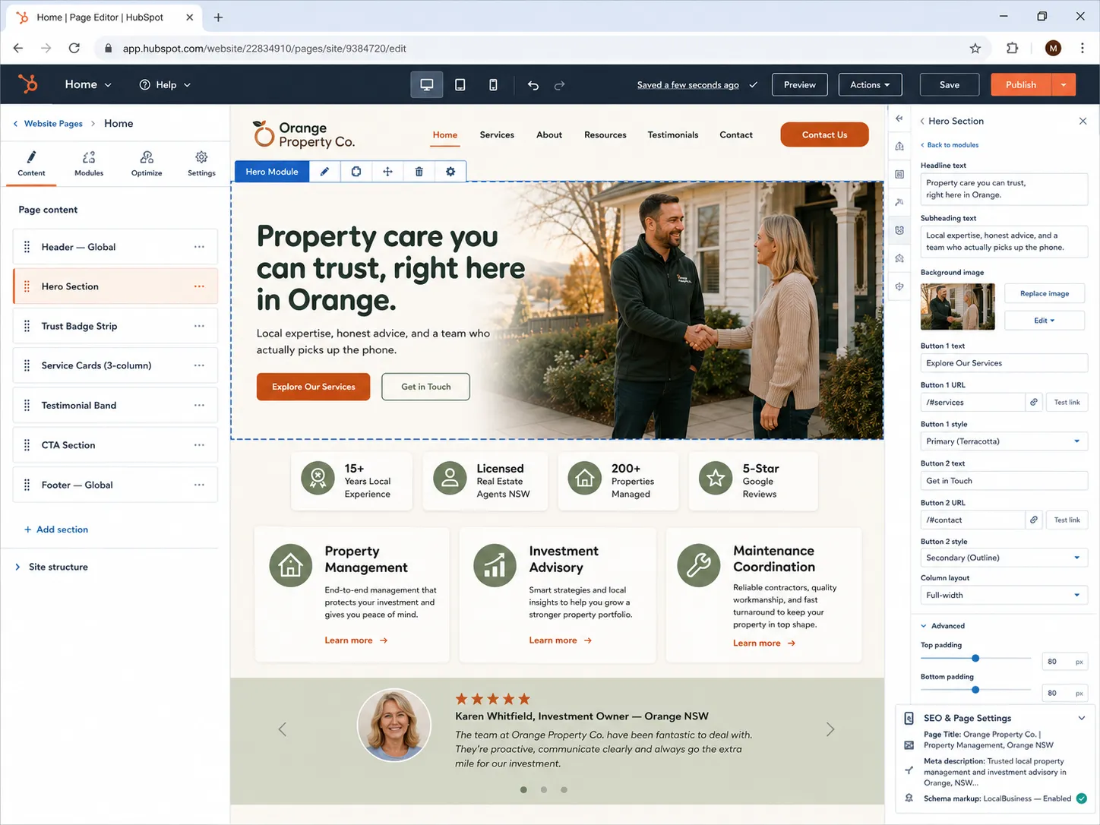Show next testimonial arrow
Image resolution: width=1100 pixels, height=825 pixels.
point(830,729)
